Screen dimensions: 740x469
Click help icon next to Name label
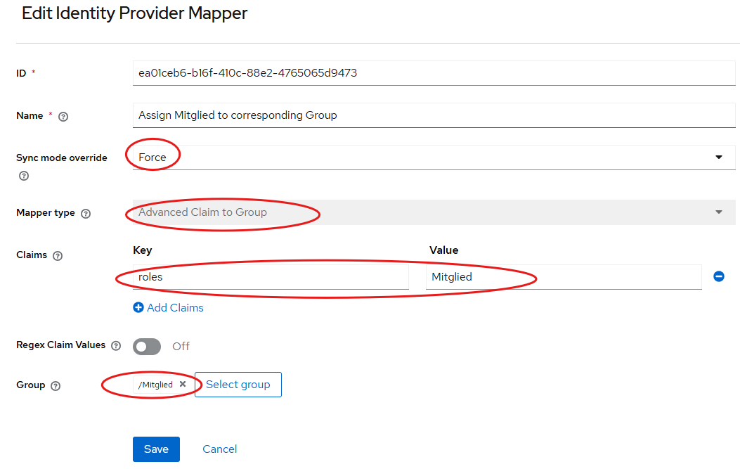[x=63, y=117]
